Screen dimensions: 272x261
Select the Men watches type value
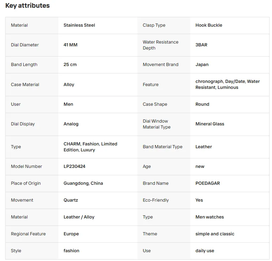pyautogui.click(x=209, y=217)
